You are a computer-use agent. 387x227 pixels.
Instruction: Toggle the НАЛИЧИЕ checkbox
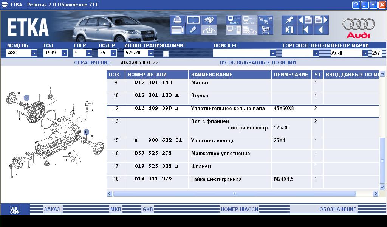click(166, 53)
